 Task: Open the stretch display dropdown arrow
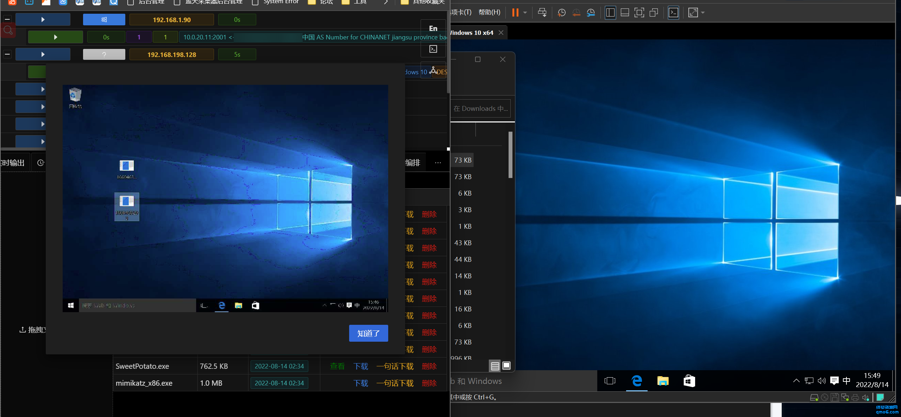[703, 13]
